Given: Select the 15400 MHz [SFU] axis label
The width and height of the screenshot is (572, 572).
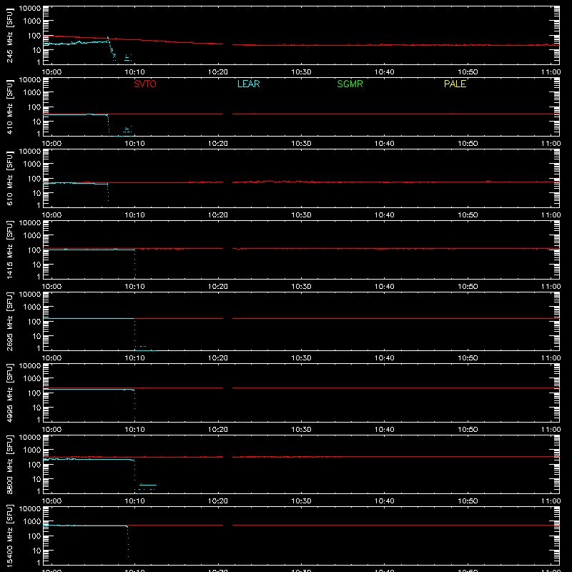Looking at the screenshot, I should [x=10, y=536].
